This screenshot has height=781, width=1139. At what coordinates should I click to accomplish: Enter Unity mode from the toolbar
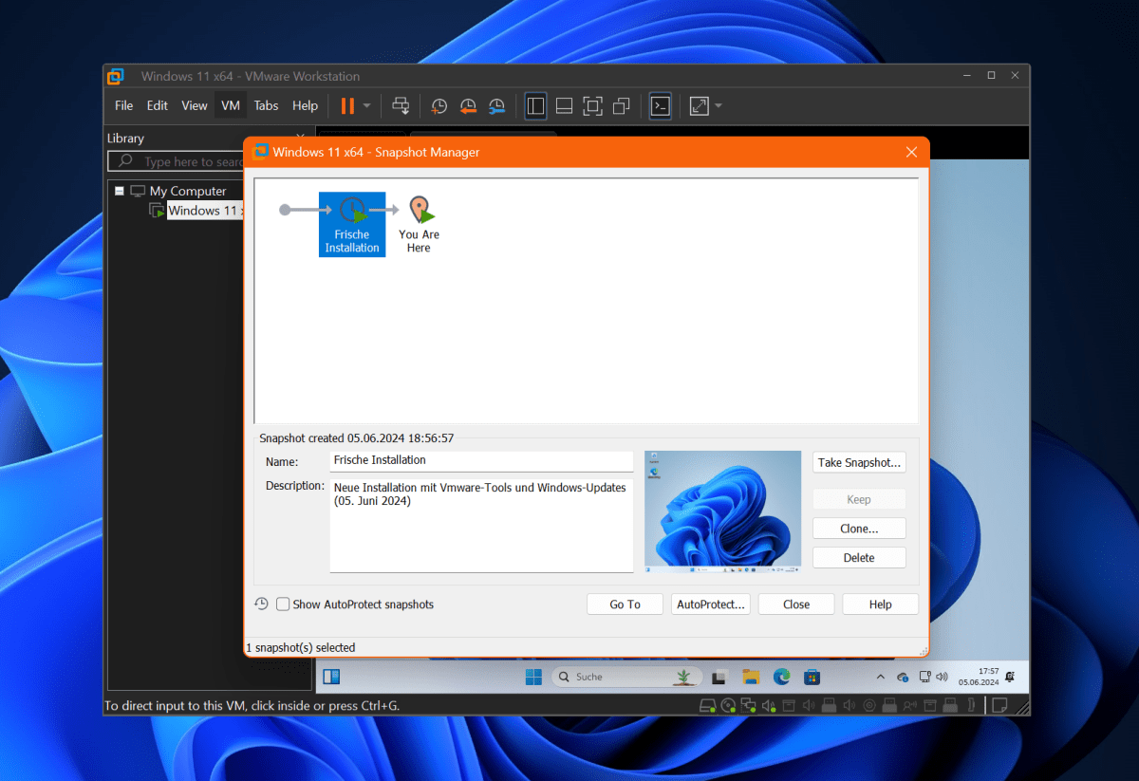tap(621, 105)
